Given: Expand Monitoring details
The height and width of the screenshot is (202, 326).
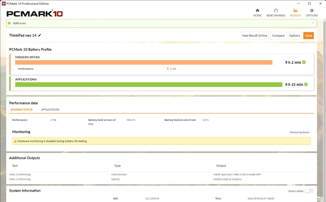Looking at the screenshot, I should point(299,132).
